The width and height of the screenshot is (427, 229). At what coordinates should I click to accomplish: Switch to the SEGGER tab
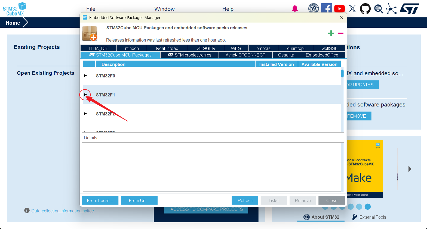click(206, 48)
